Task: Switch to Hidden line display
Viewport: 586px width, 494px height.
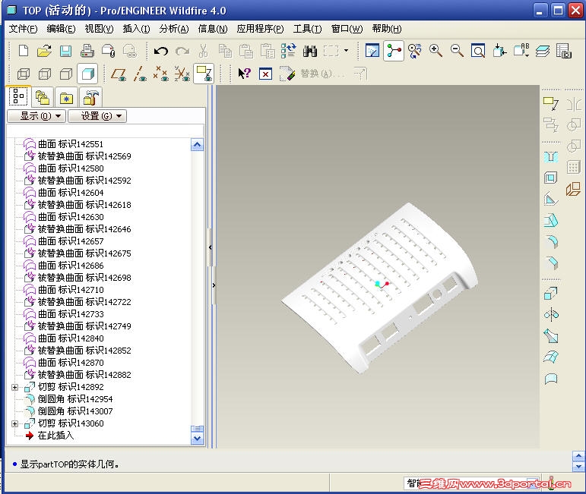Action: (45, 74)
